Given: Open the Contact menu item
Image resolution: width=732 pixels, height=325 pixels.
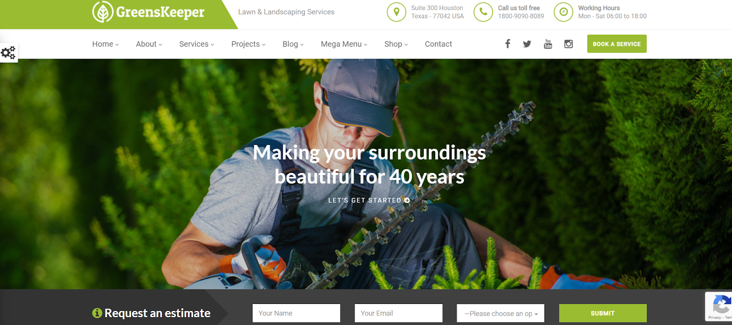Looking at the screenshot, I should pyautogui.click(x=438, y=44).
